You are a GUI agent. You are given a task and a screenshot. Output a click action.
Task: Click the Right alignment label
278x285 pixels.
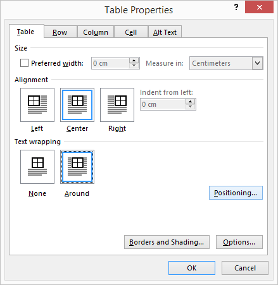click(117, 128)
